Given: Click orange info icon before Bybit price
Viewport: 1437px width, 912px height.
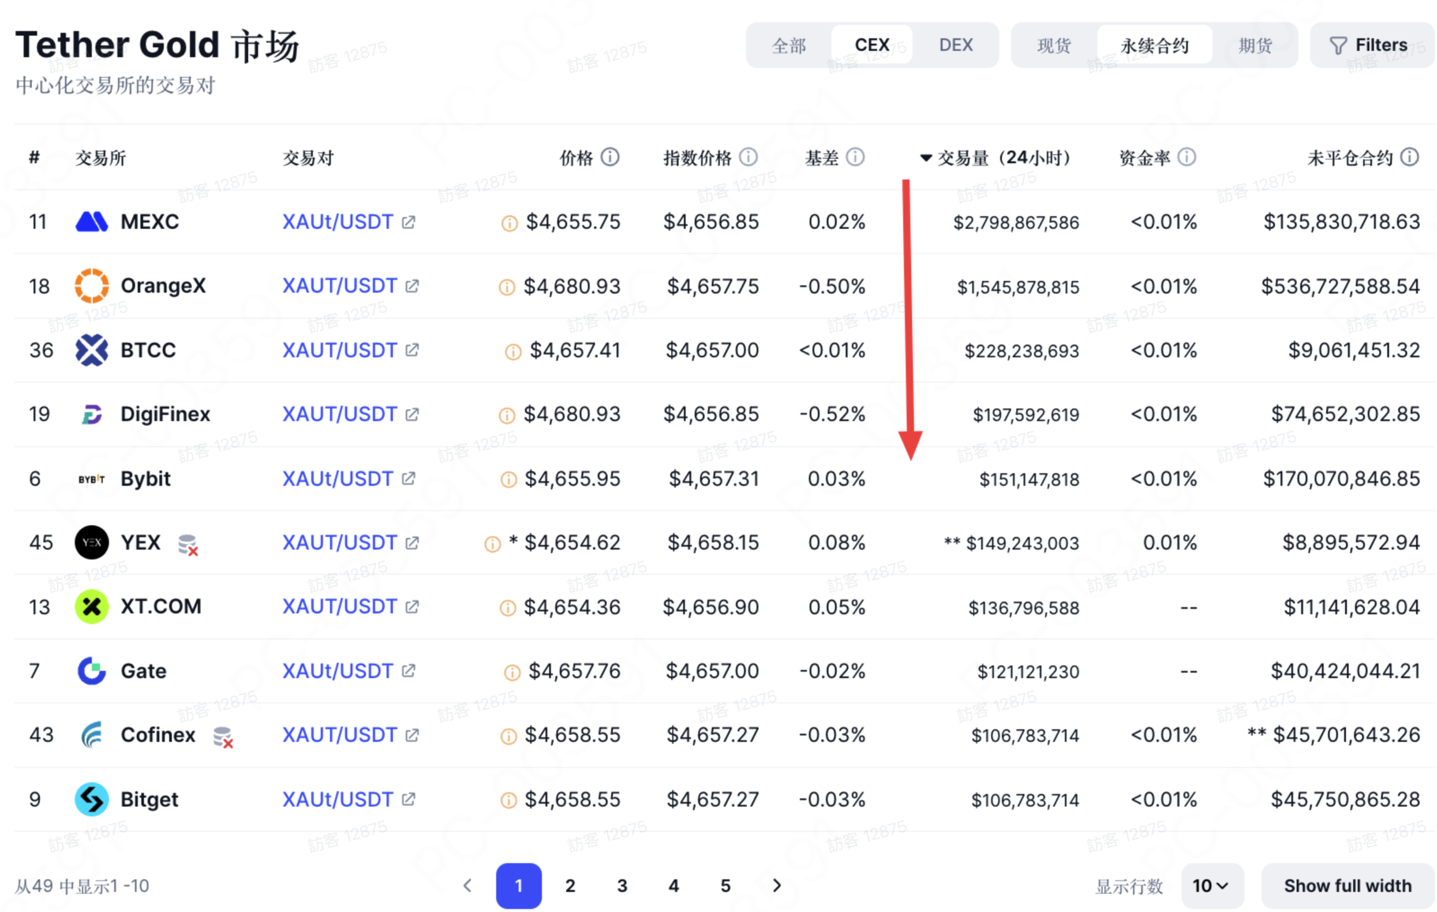Looking at the screenshot, I should tap(508, 480).
